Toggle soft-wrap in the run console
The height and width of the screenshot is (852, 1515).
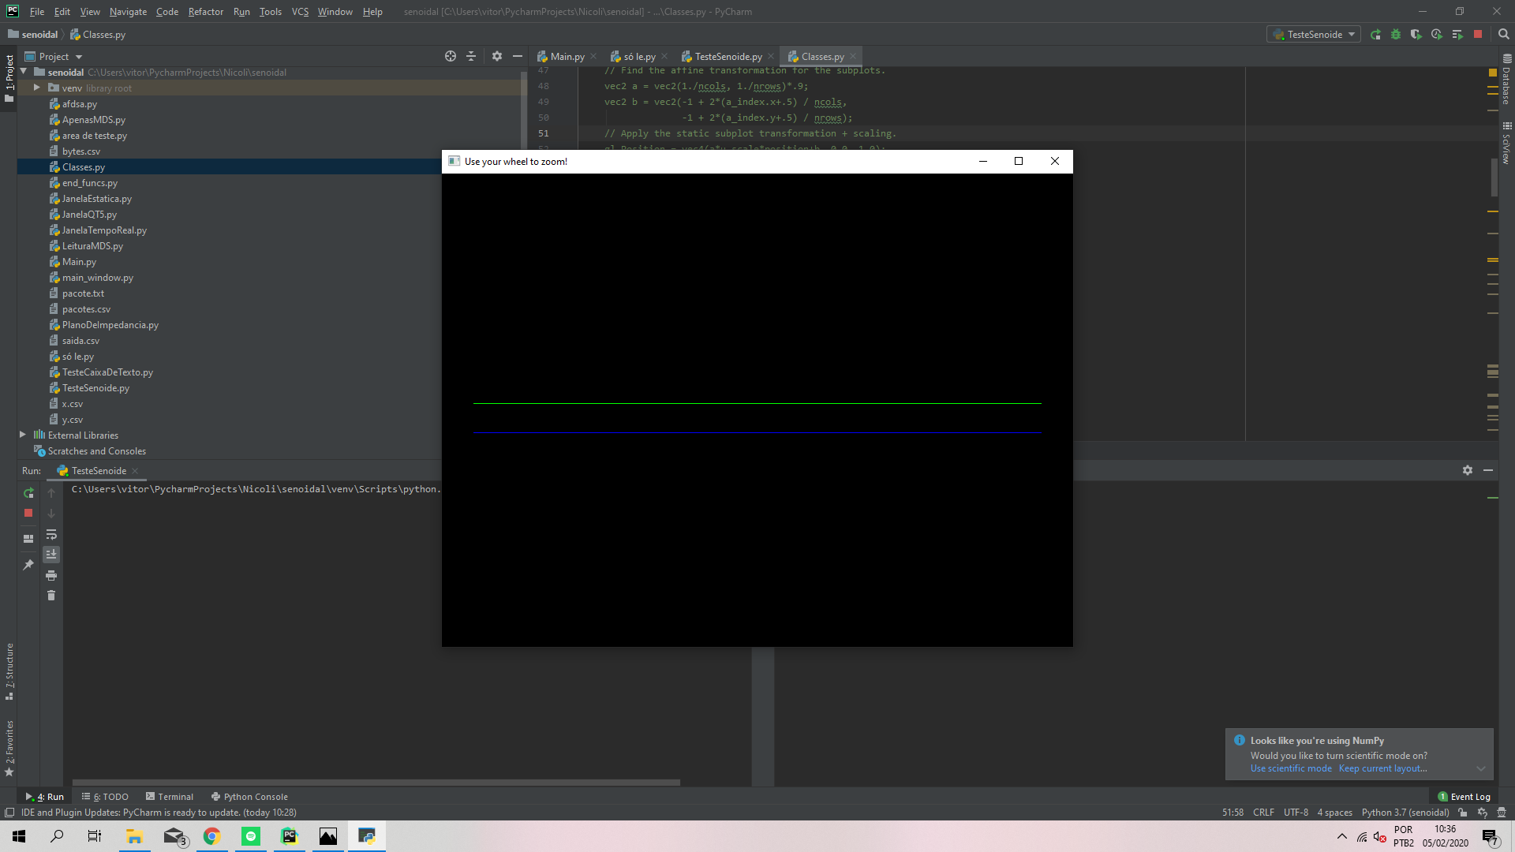pyautogui.click(x=51, y=535)
